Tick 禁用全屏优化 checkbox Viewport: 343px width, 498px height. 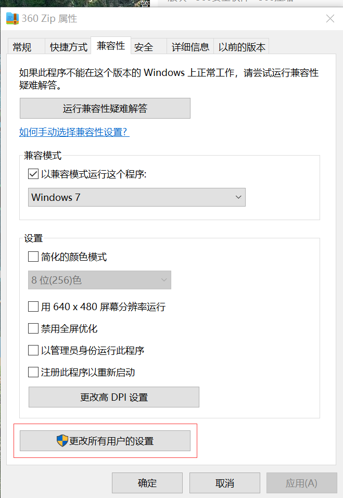(33, 328)
